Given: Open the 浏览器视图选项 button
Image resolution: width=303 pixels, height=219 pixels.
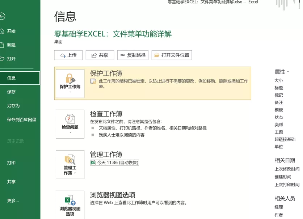Looking at the screenshot, I should (70, 205).
